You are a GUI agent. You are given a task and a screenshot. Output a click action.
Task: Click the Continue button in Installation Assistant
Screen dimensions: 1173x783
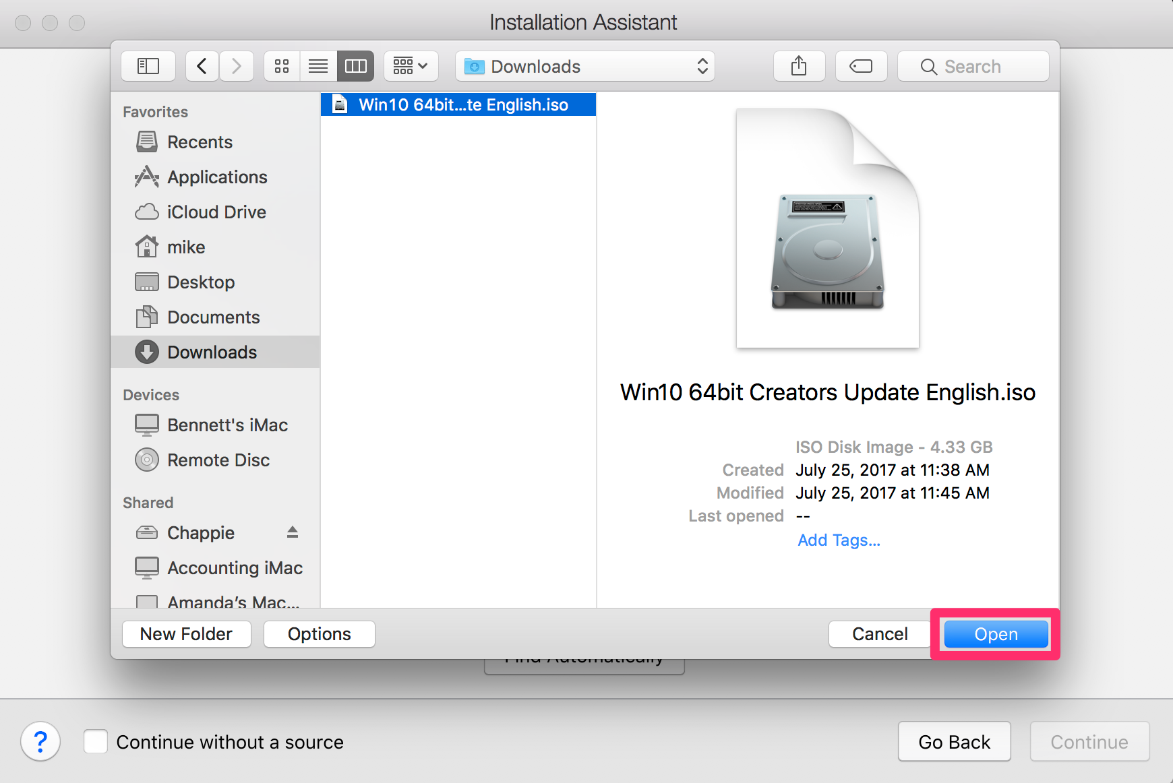(1089, 742)
